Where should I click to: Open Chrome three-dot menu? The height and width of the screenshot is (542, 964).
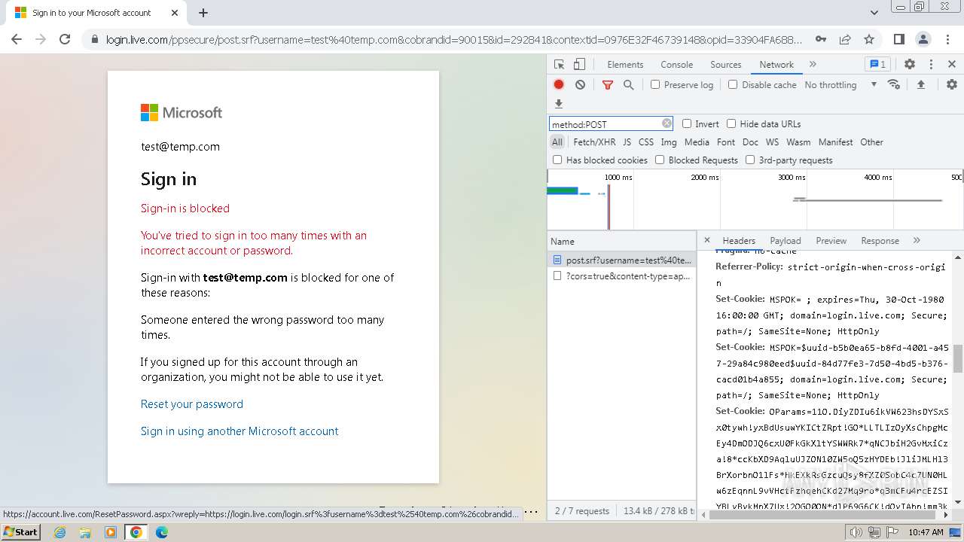[947, 39]
